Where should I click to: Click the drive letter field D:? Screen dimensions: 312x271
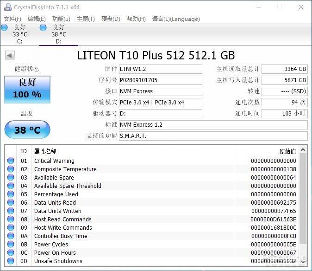tap(161, 114)
